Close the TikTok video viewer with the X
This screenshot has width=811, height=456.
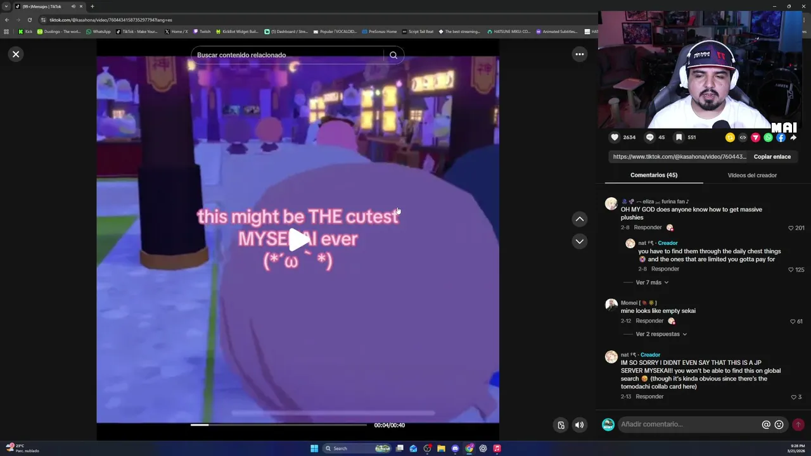(x=16, y=54)
